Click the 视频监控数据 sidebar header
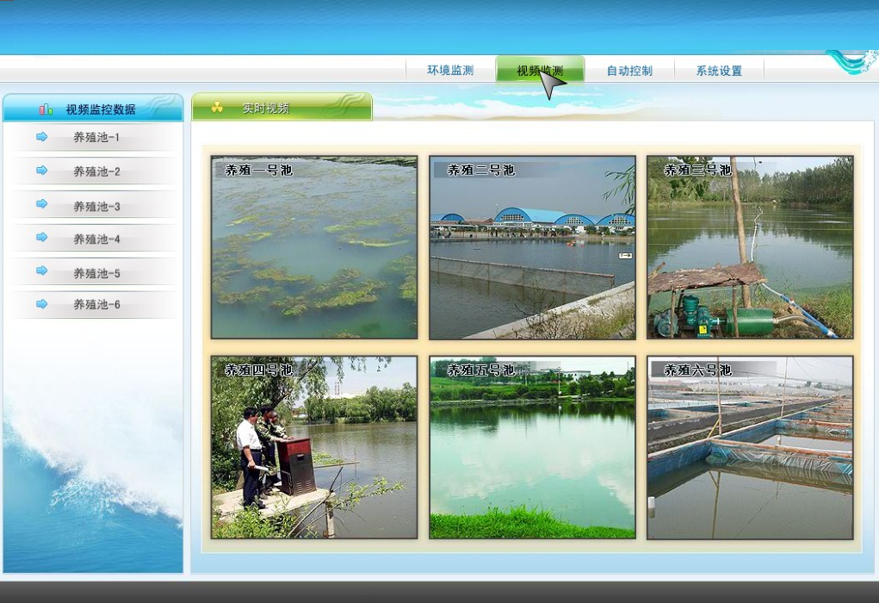This screenshot has height=603, width=879. (93, 108)
